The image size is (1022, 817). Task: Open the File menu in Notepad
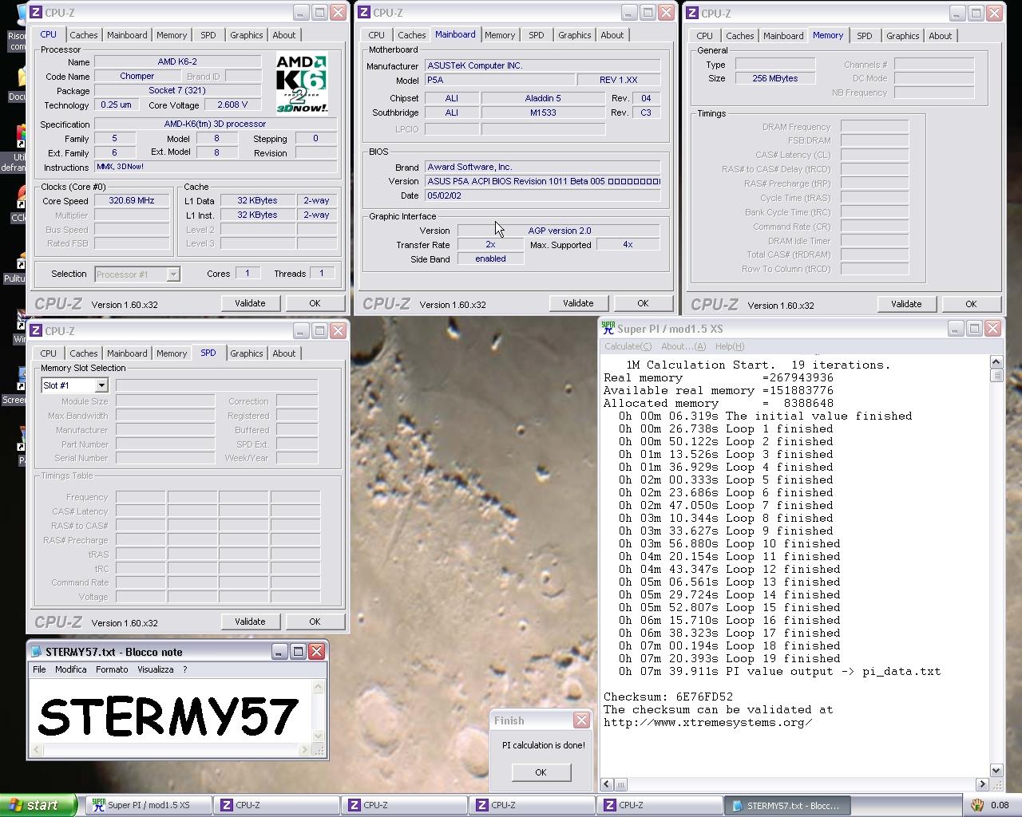click(39, 669)
